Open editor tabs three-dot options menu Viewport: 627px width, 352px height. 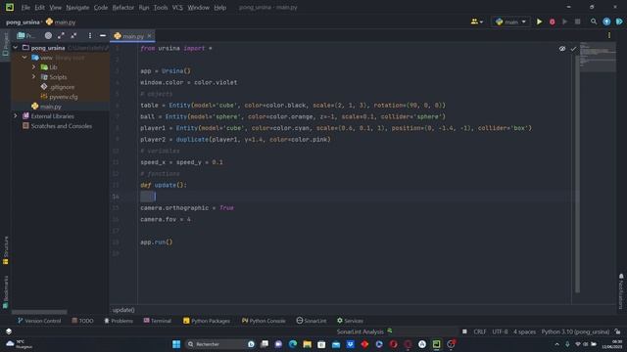click(609, 35)
